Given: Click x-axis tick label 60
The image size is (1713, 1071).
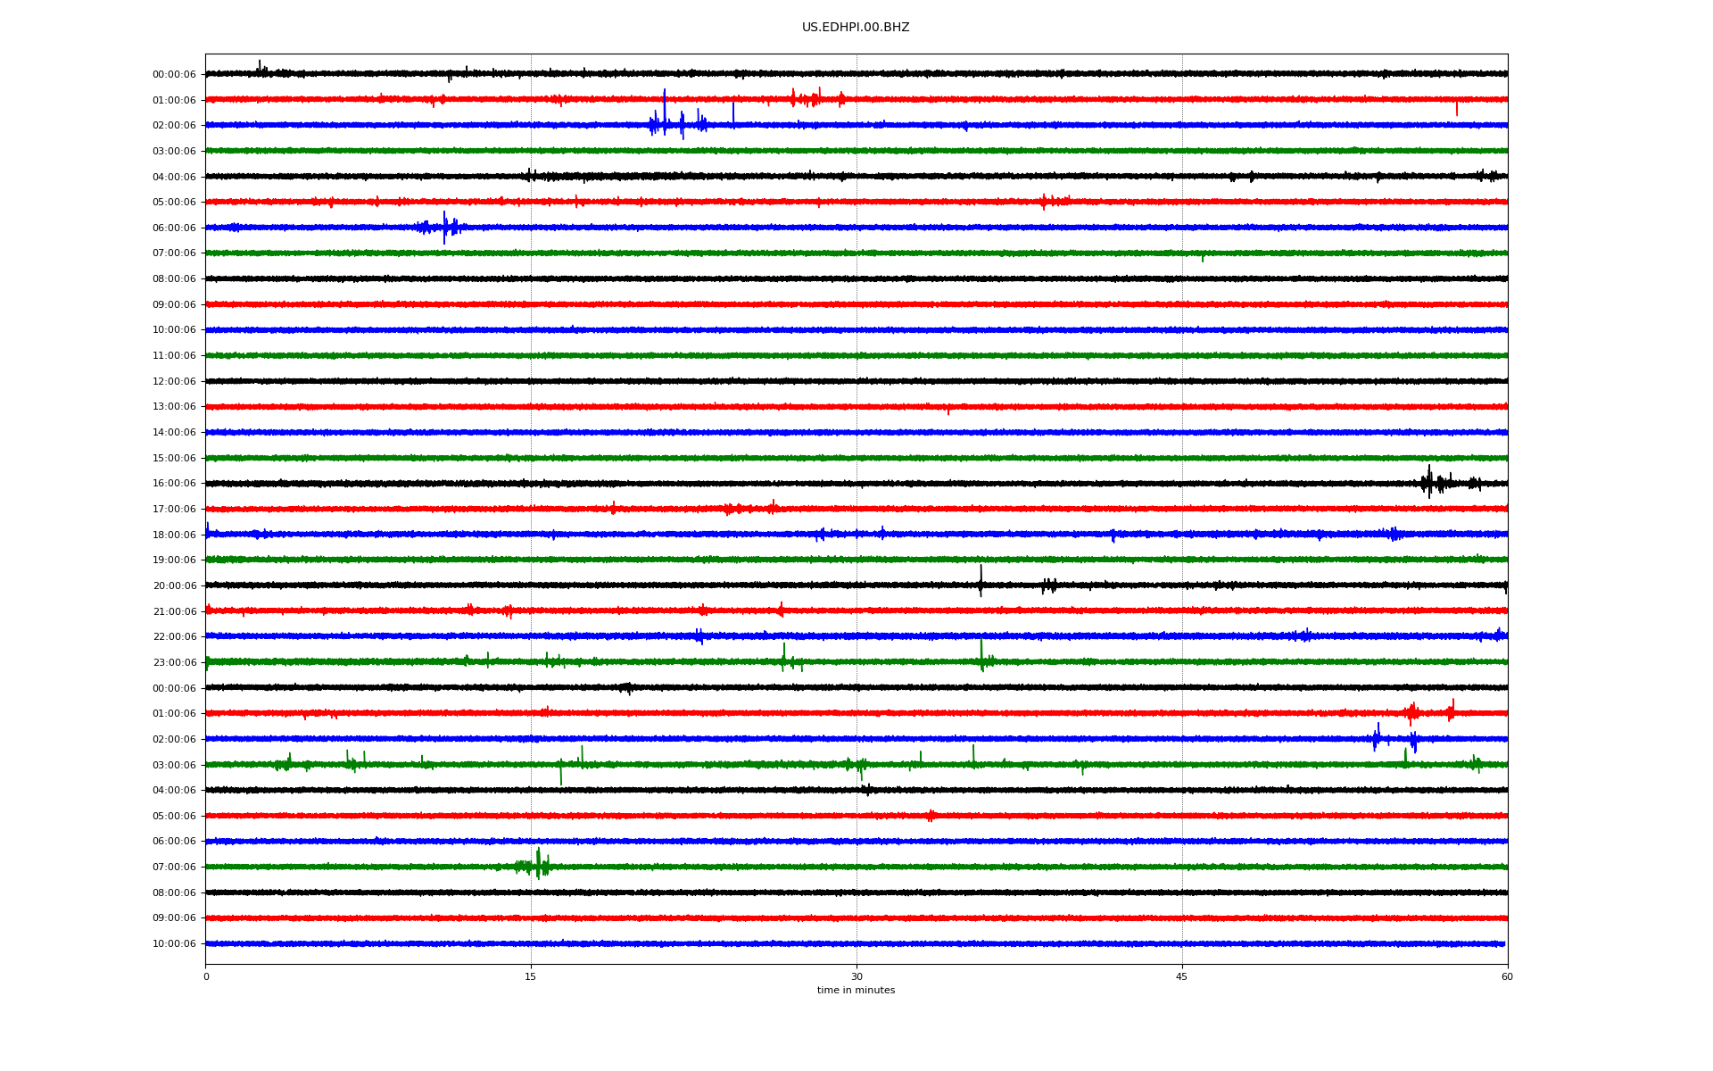Looking at the screenshot, I should pos(1507,976).
